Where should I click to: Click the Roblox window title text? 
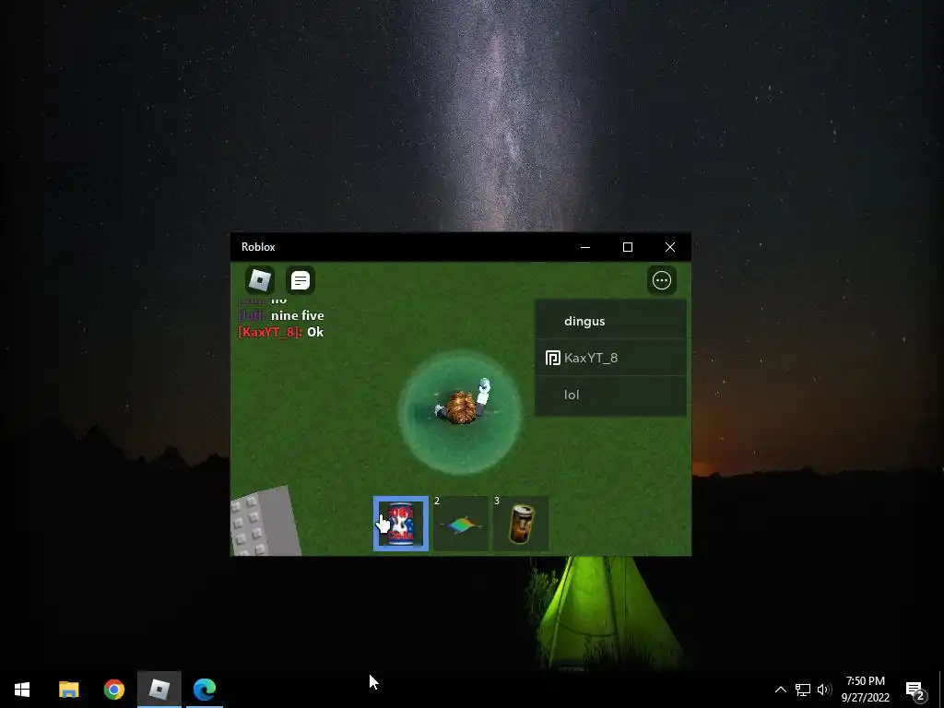coord(258,247)
